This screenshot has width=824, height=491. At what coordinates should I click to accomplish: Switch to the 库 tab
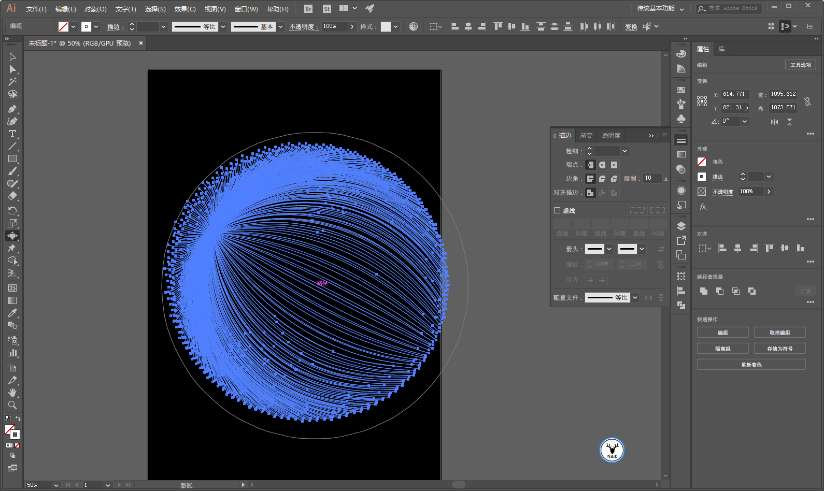(721, 49)
